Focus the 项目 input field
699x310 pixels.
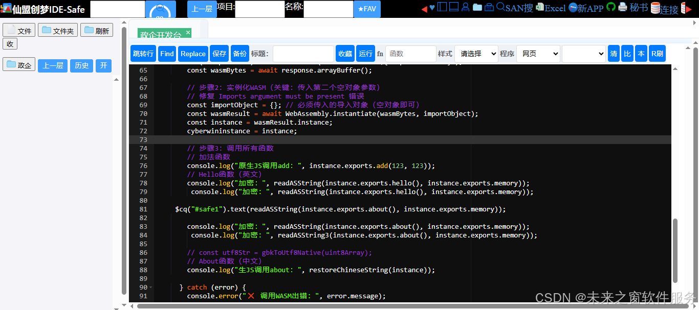260,9
